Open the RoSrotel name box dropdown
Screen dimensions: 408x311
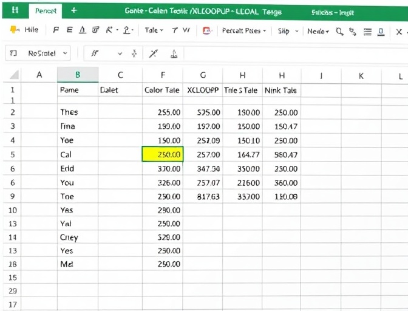coord(65,53)
